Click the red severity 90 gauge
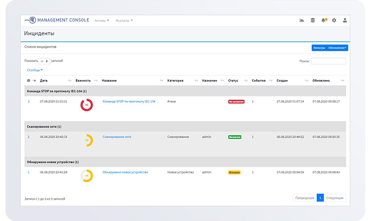Screen dimensions: 370x221 [x=86, y=104]
